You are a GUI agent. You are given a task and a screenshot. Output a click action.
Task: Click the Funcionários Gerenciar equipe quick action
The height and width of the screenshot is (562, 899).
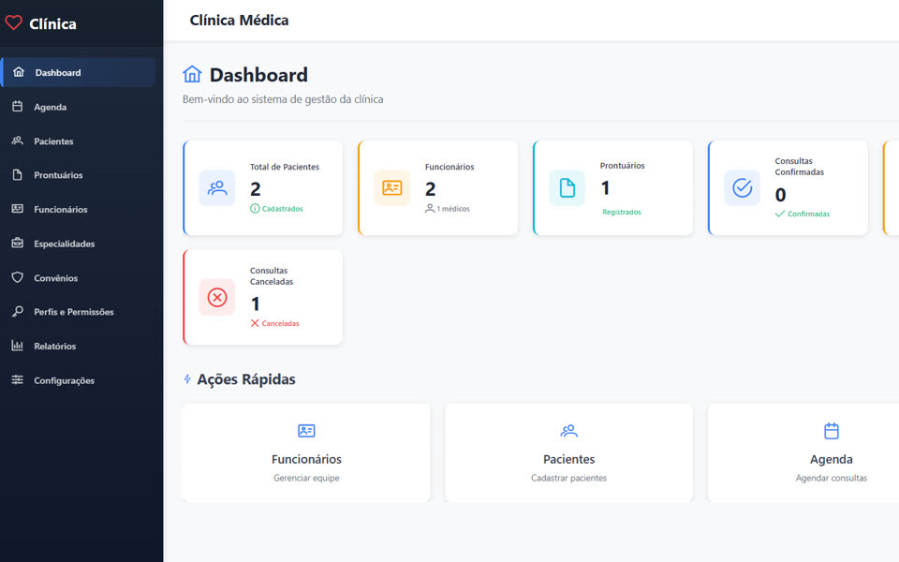[306, 453]
